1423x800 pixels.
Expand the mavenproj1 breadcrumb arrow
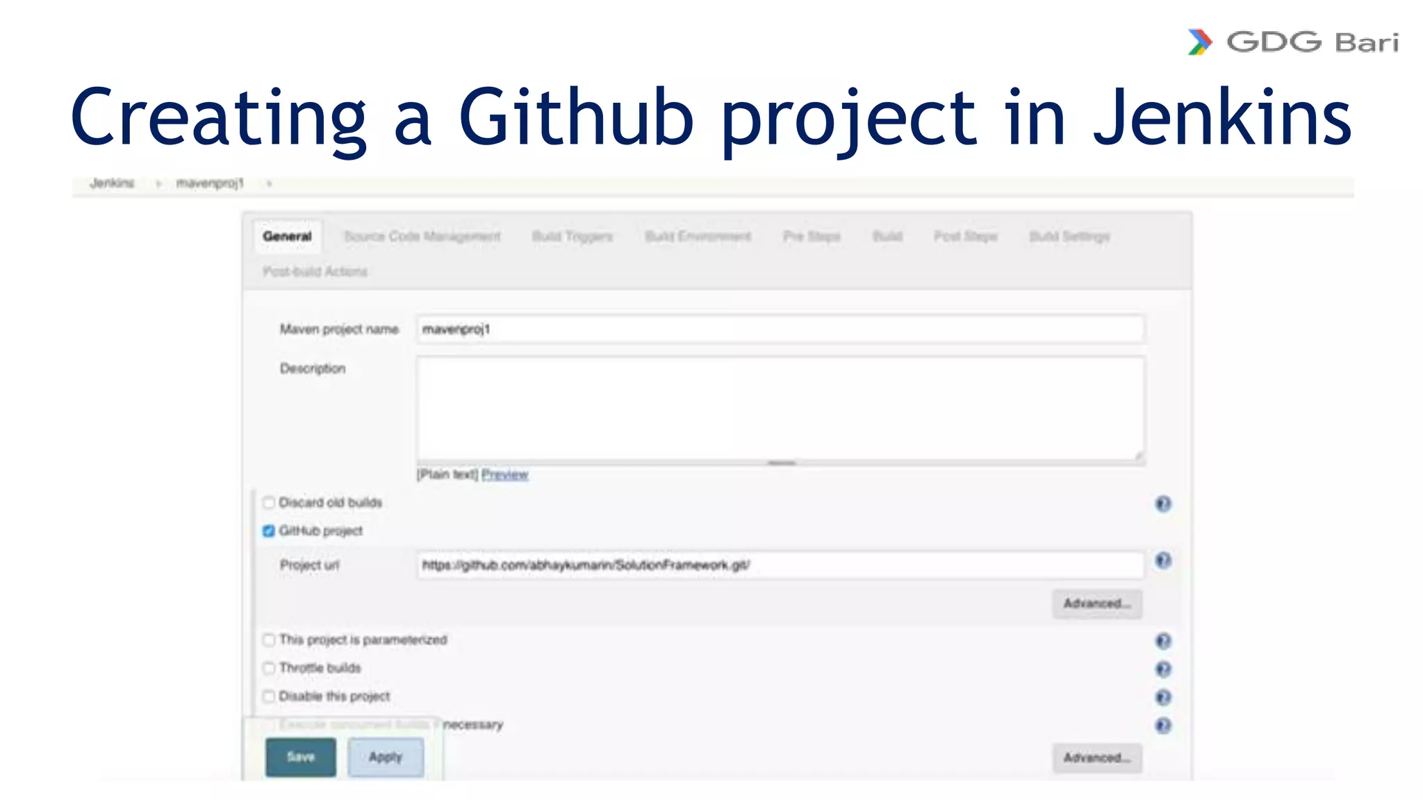[269, 184]
